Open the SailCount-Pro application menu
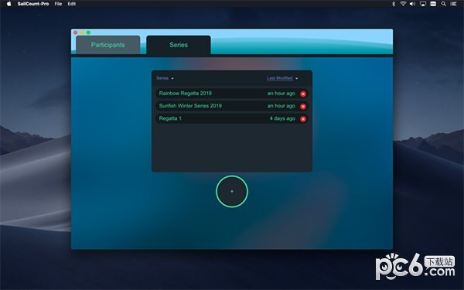Screen dimensions: 464x290 [33, 4]
